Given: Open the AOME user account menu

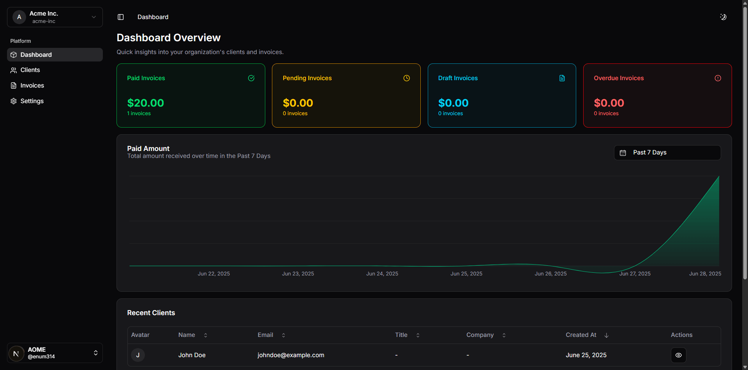Looking at the screenshot, I should pos(55,353).
